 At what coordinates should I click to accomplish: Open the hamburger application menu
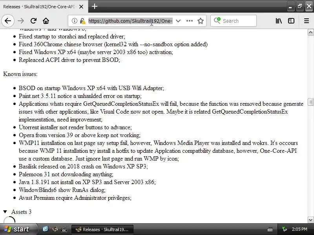point(307,21)
